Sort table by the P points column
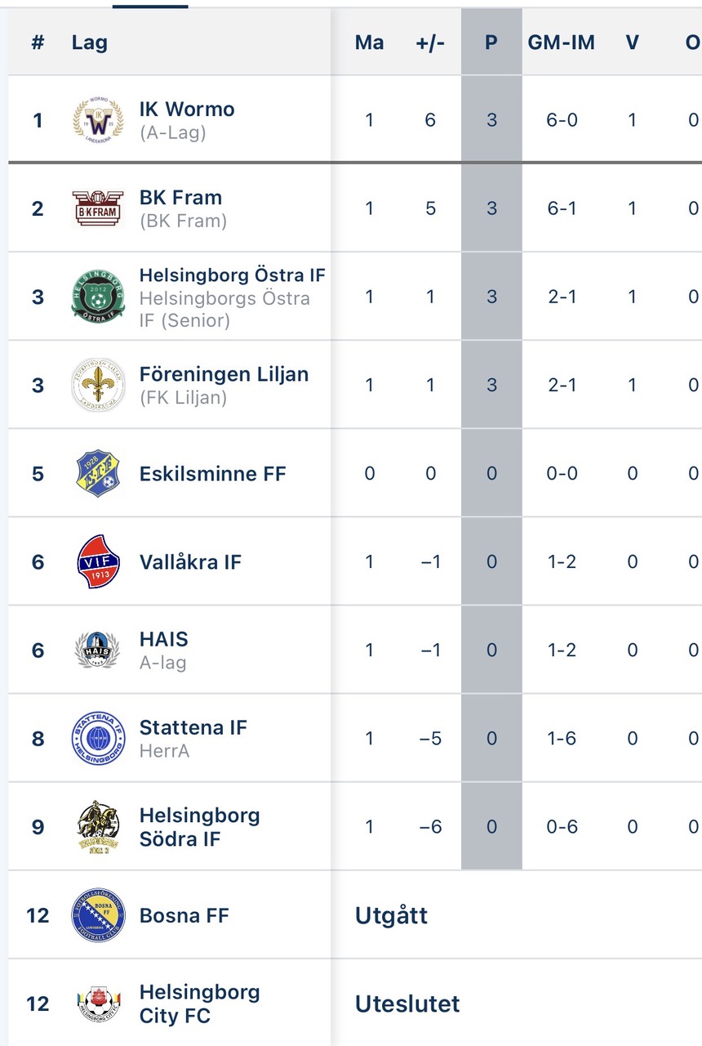Viewport: 702px width, 1046px height. coord(491,42)
